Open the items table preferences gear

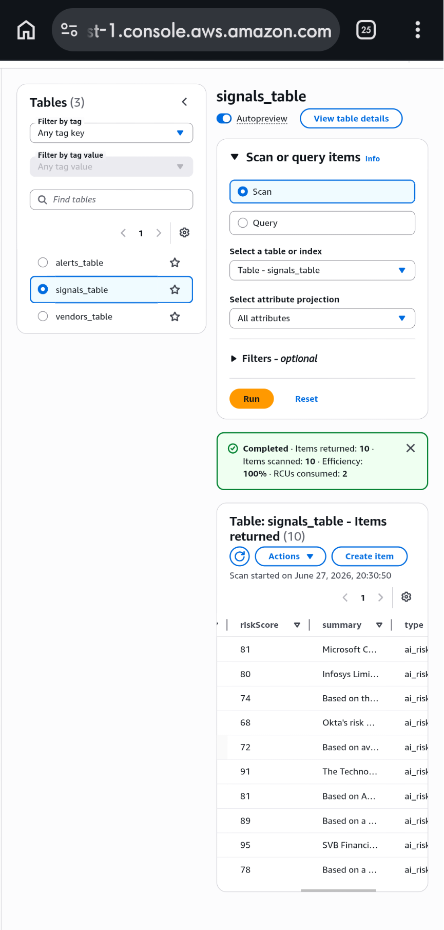click(407, 597)
